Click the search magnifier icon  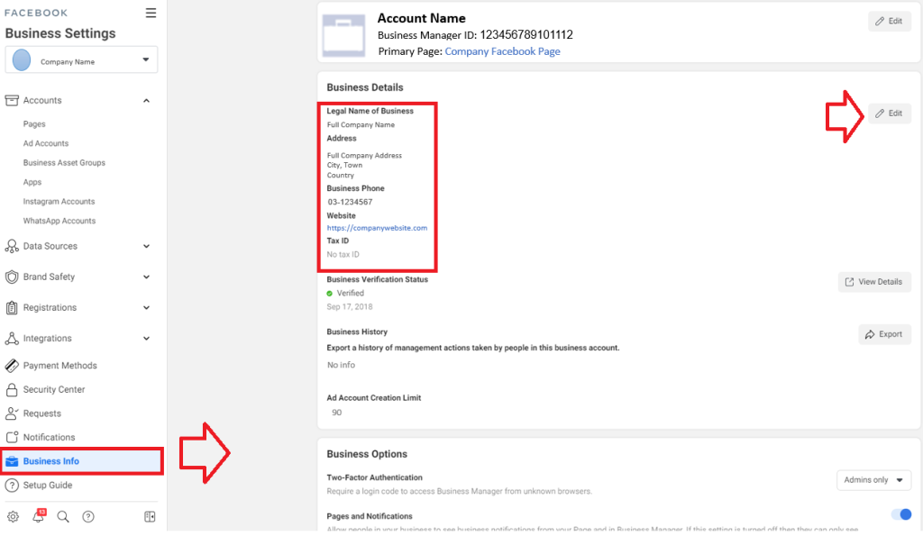pyautogui.click(x=63, y=516)
